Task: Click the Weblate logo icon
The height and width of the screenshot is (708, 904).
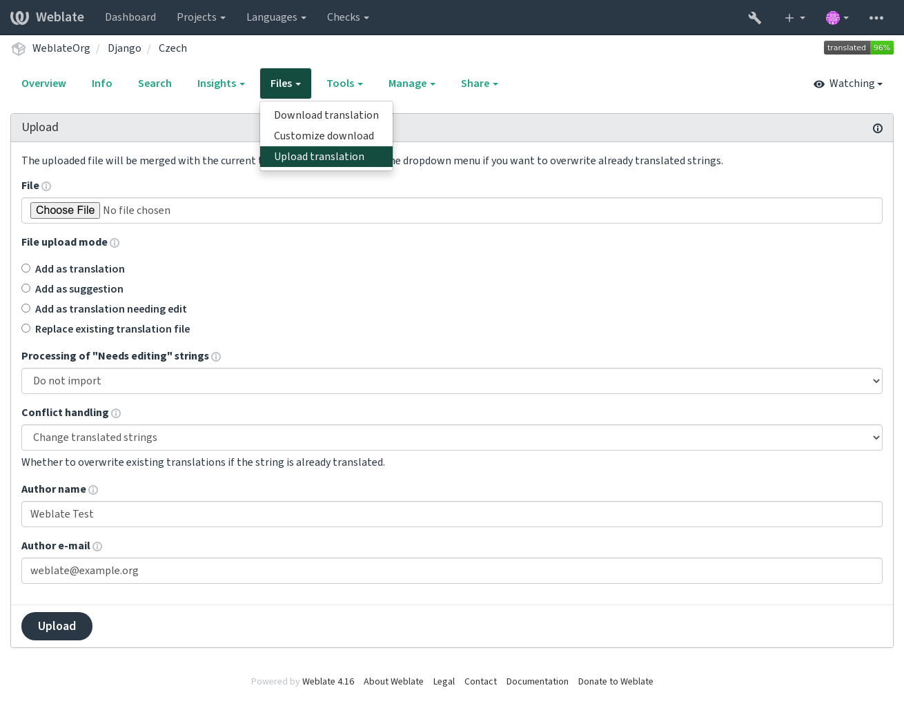Action: (x=19, y=17)
